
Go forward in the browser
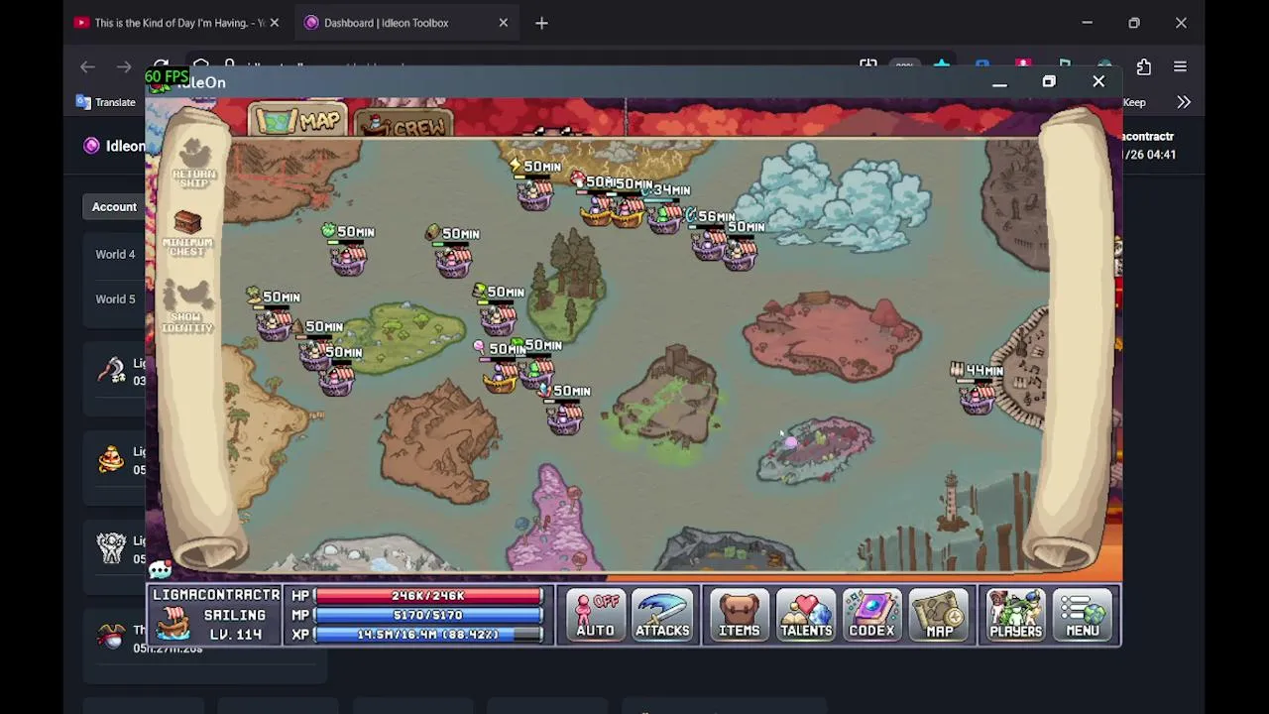click(x=124, y=66)
